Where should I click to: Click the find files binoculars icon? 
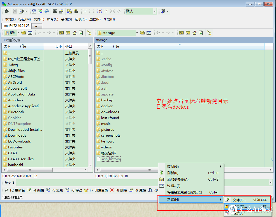pyautogui.click(x=76, y=11)
